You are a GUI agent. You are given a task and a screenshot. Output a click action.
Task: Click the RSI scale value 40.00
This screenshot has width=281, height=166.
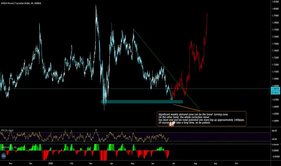(x=274, y=139)
